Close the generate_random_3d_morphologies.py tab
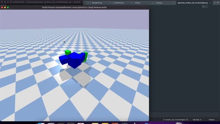This screenshot has width=220, height=124. tap(210, 3)
